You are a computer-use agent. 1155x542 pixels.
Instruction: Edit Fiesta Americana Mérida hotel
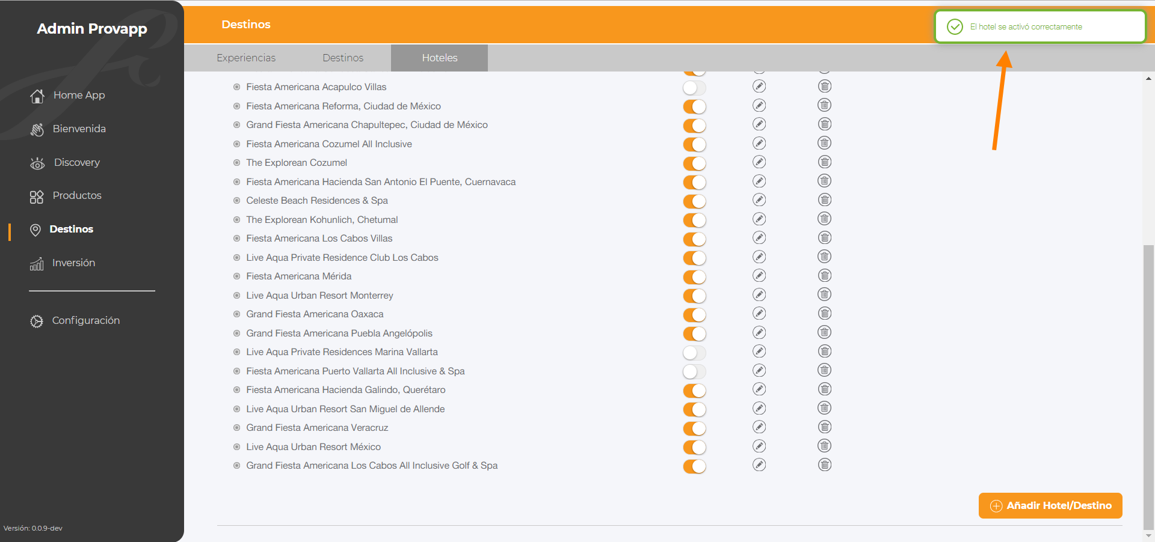[759, 276]
